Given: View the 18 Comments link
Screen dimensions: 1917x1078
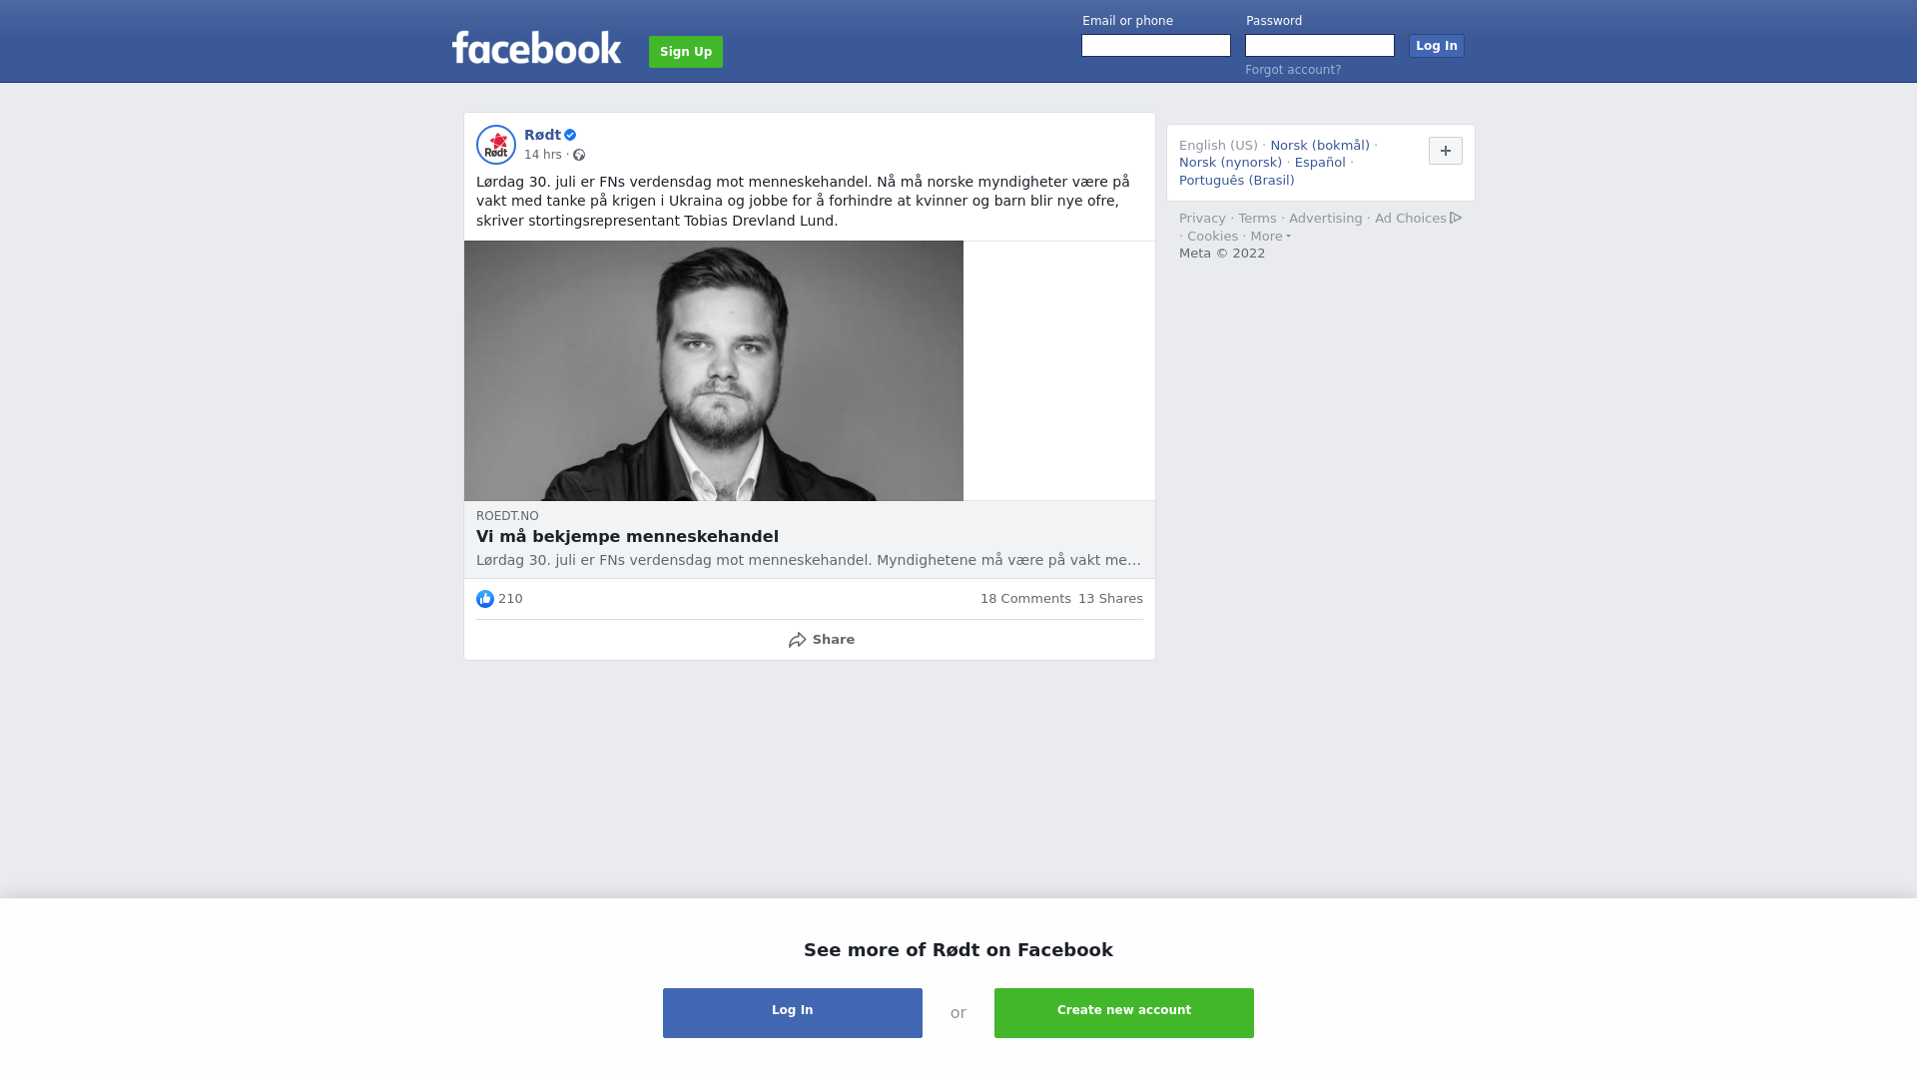Looking at the screenshot, I should click(1025, 599).
